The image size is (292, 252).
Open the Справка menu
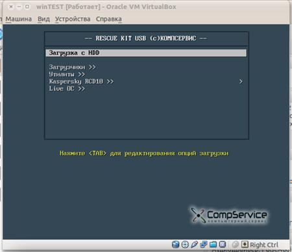click(108, 19)
